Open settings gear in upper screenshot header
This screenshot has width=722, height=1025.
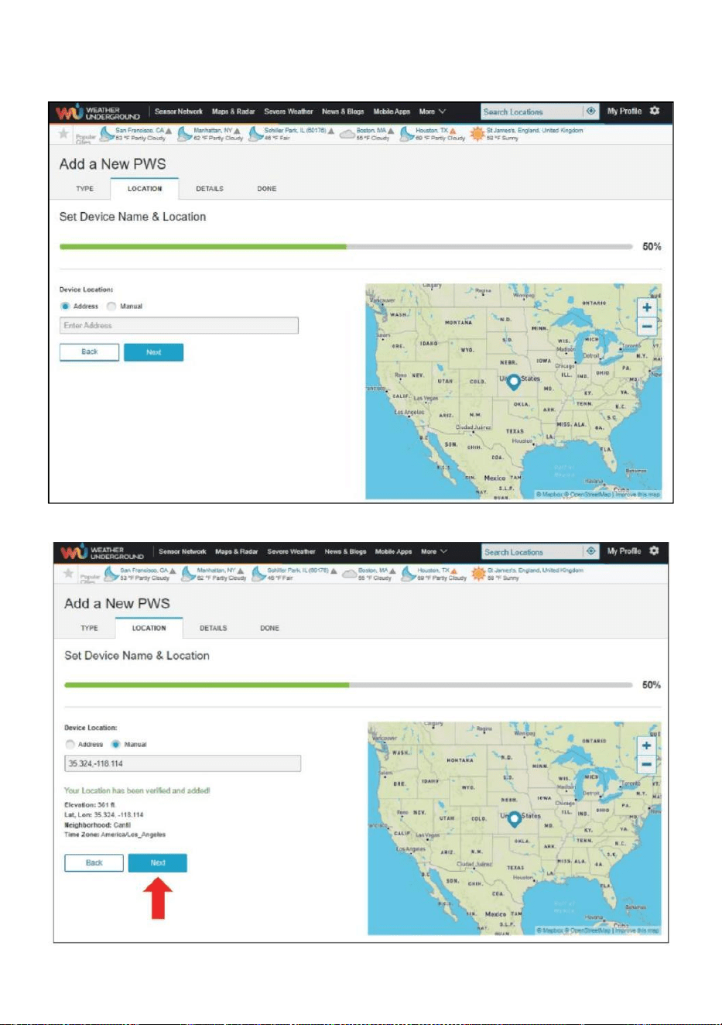[x=655, y=111]
